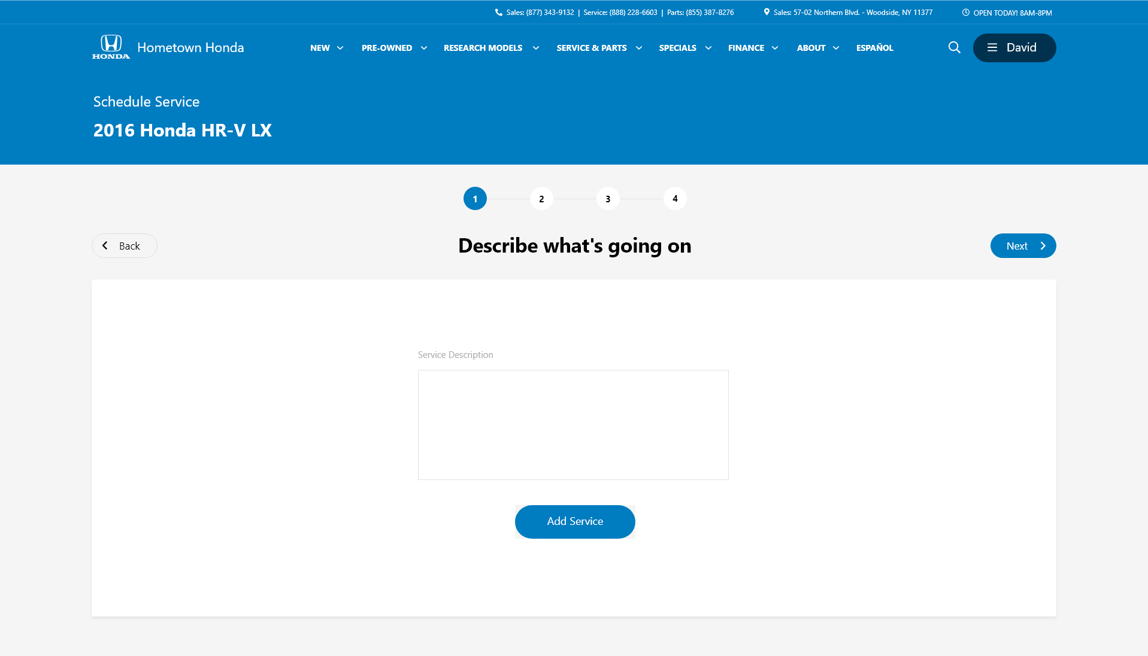Screen dimensions: 1148x656
Task: Click the clock icon near Open Today
Action: click(966, 13)
